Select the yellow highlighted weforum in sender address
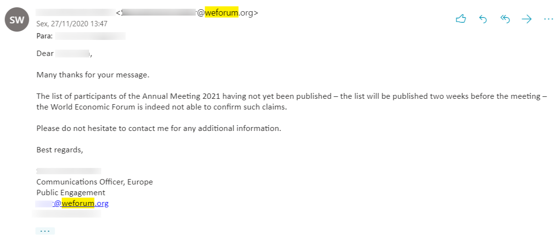The width and height of the screenshot is (559, 239). (x=222, y=13)
